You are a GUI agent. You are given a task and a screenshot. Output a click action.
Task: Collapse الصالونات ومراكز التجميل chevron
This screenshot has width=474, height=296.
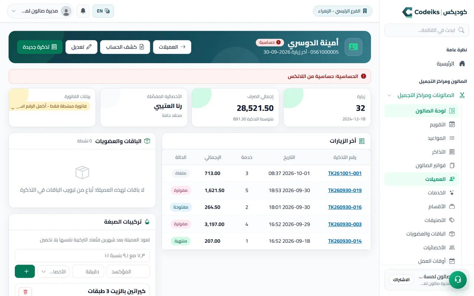coord(389,95)
